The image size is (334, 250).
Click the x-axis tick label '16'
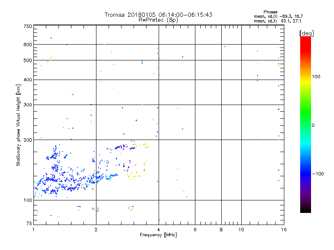(x=284, y=230)
